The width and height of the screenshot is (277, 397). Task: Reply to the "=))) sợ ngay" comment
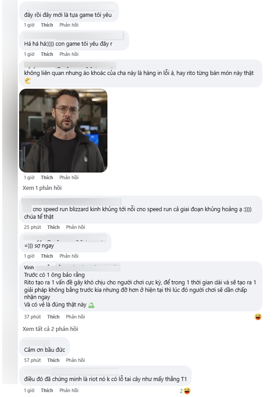[x=69, y=256]
